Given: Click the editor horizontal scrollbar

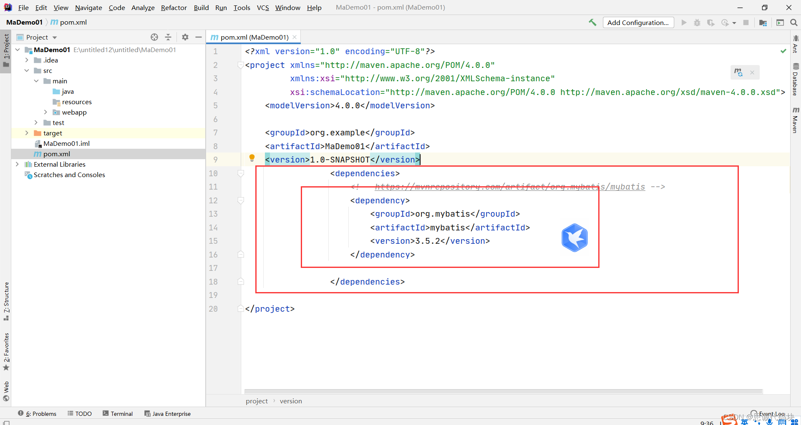Looking at the screenshot, I should 503,391.
